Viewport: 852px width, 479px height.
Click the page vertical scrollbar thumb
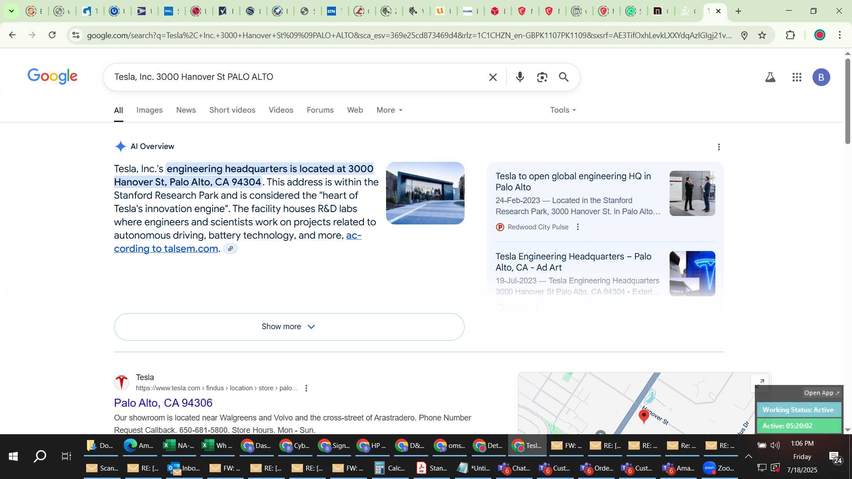click(x=847, y=100)
